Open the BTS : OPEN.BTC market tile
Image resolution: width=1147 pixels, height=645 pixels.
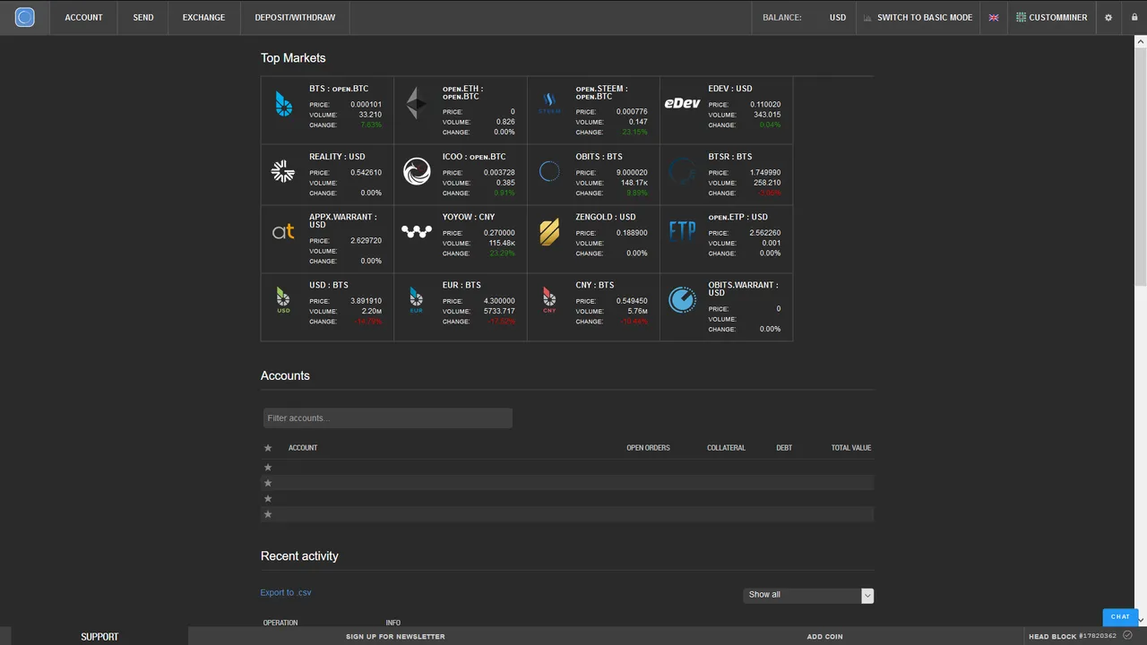click(327, 109)
